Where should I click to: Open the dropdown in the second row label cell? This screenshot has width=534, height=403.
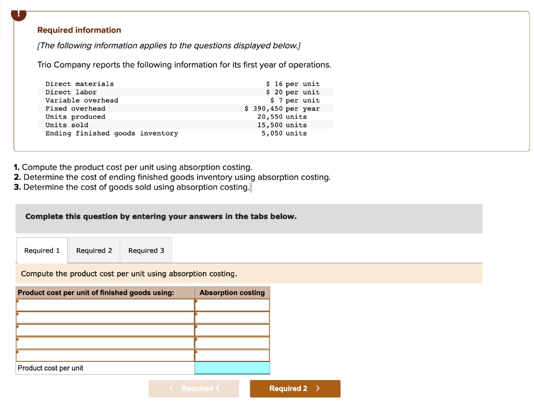click(x=104, y=317)
